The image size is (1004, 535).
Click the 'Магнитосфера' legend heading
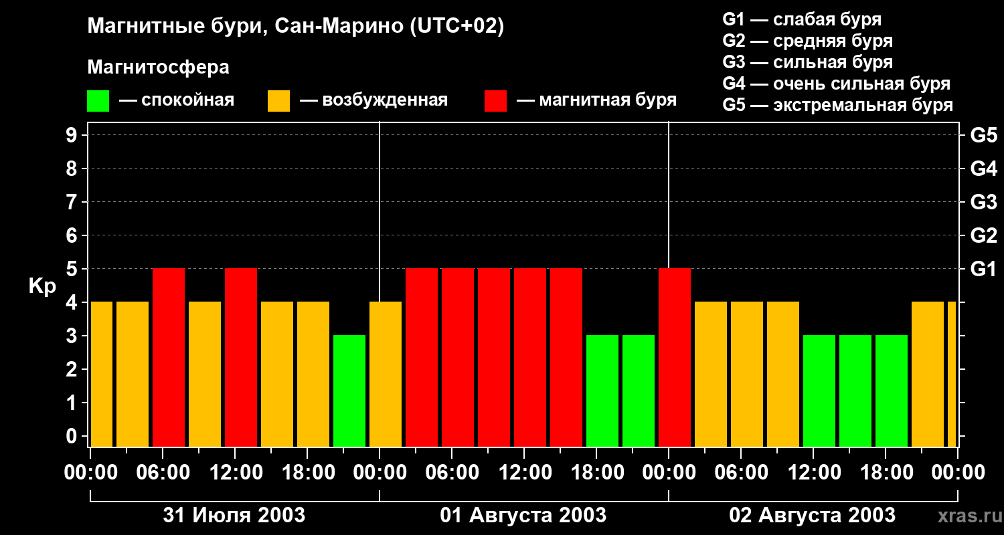[158, 68]
